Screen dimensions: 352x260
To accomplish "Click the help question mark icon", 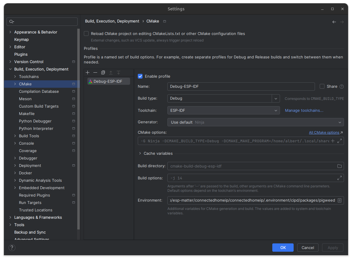I will (12, 248).
